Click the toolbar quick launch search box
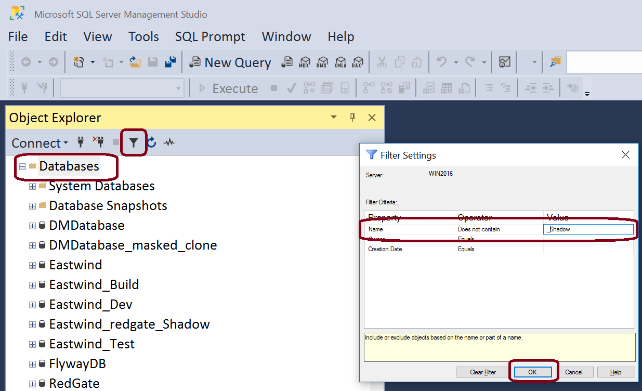The height and width of the screenshot is (391, 642). click(604, 62)
